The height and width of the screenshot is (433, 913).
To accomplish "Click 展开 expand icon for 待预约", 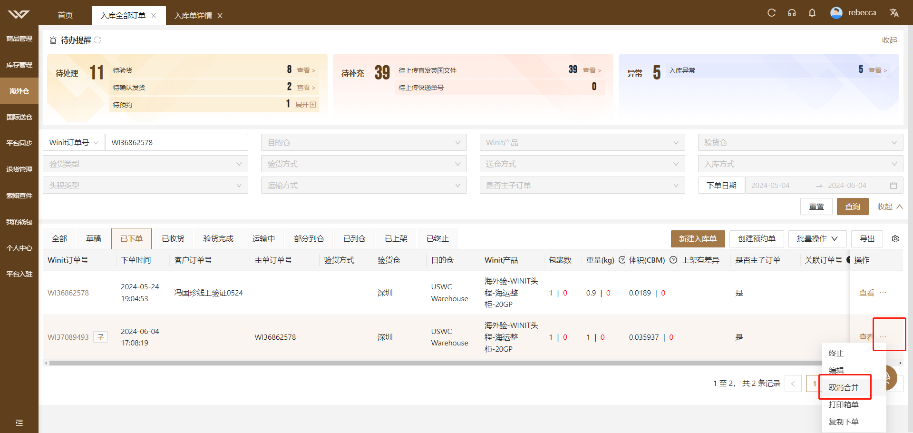I will tap(305, 105).
